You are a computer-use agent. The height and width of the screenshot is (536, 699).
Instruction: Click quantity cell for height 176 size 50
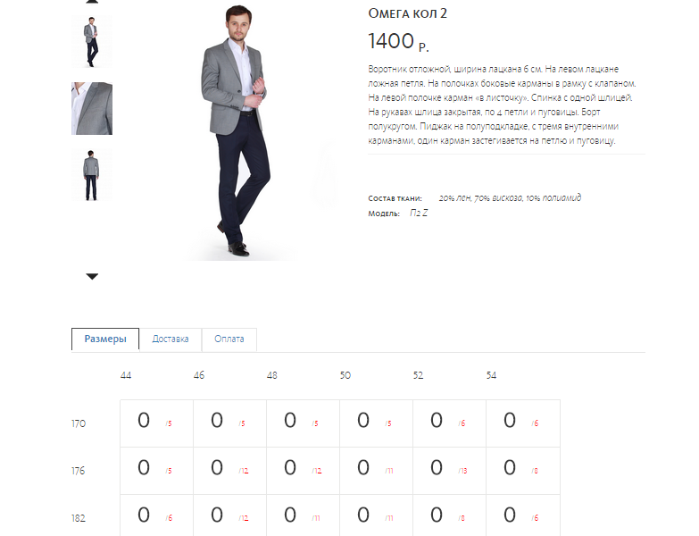(x=376, y=471)
